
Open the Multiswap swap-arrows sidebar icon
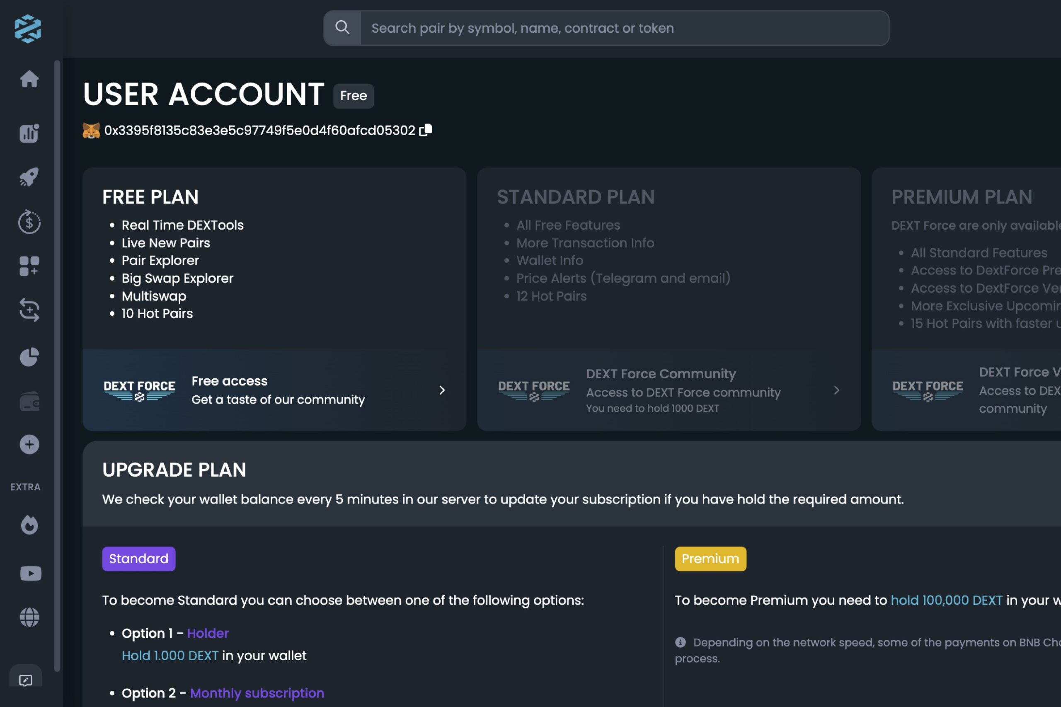(29, 310)
